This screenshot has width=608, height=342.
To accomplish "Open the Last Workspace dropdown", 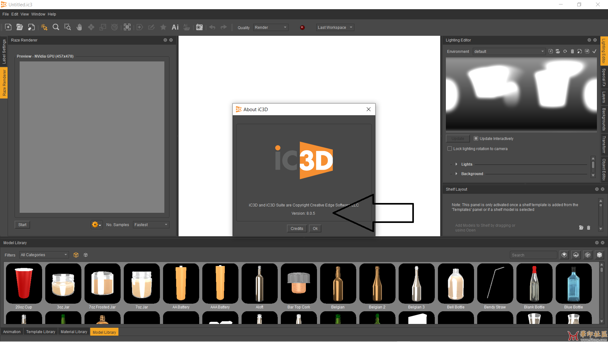I will click(x=335, y=28).
